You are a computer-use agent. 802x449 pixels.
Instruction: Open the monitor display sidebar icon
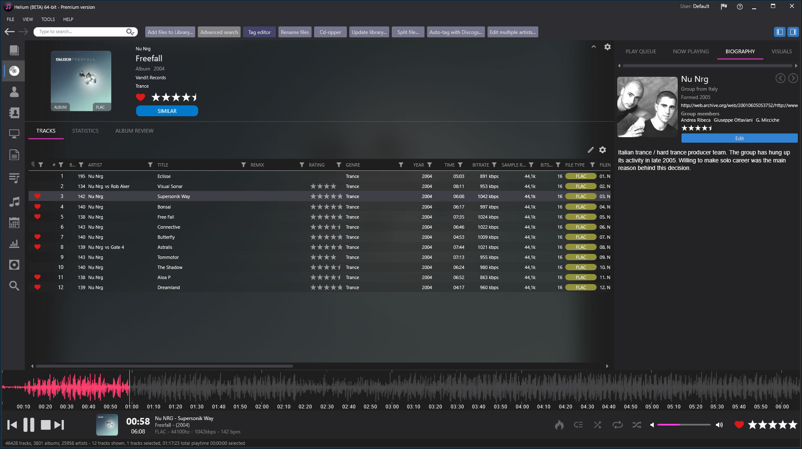coord(14,134)
